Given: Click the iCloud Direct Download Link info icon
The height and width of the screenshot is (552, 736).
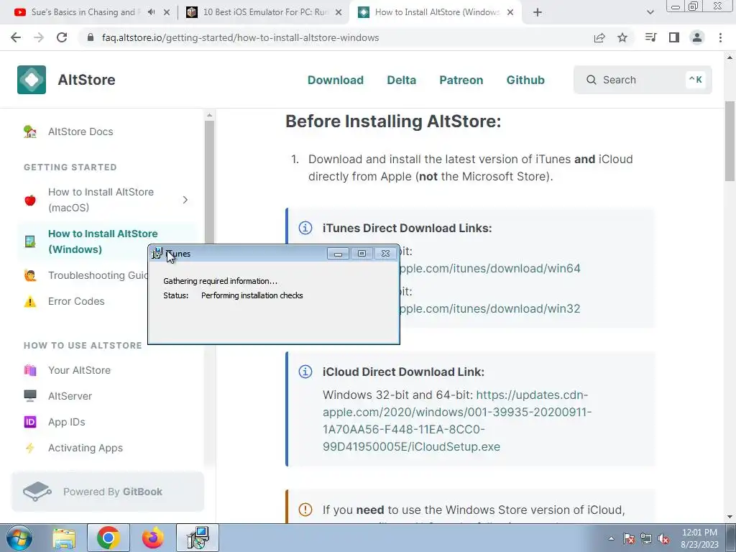Looking at the screenshot, I should tap(305, 372).
